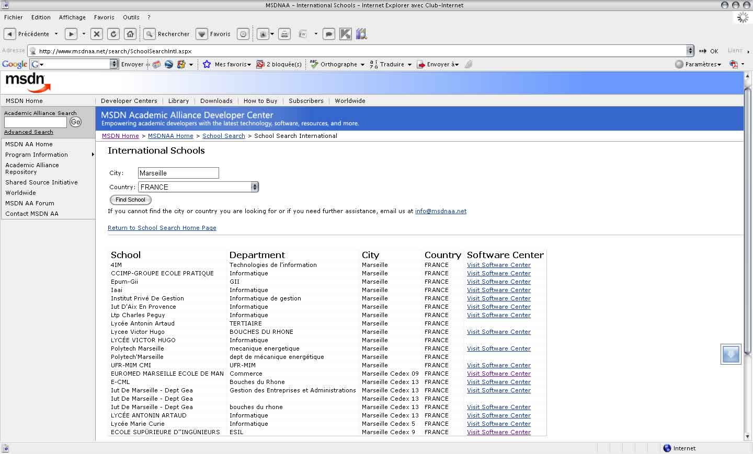Click the Orthographe spell-check icon
The height and width of the screenshot is (454, 753).
[314, 64]
